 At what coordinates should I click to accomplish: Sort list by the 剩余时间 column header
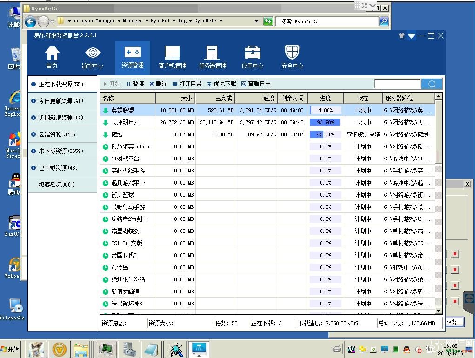tap(292, 98)
